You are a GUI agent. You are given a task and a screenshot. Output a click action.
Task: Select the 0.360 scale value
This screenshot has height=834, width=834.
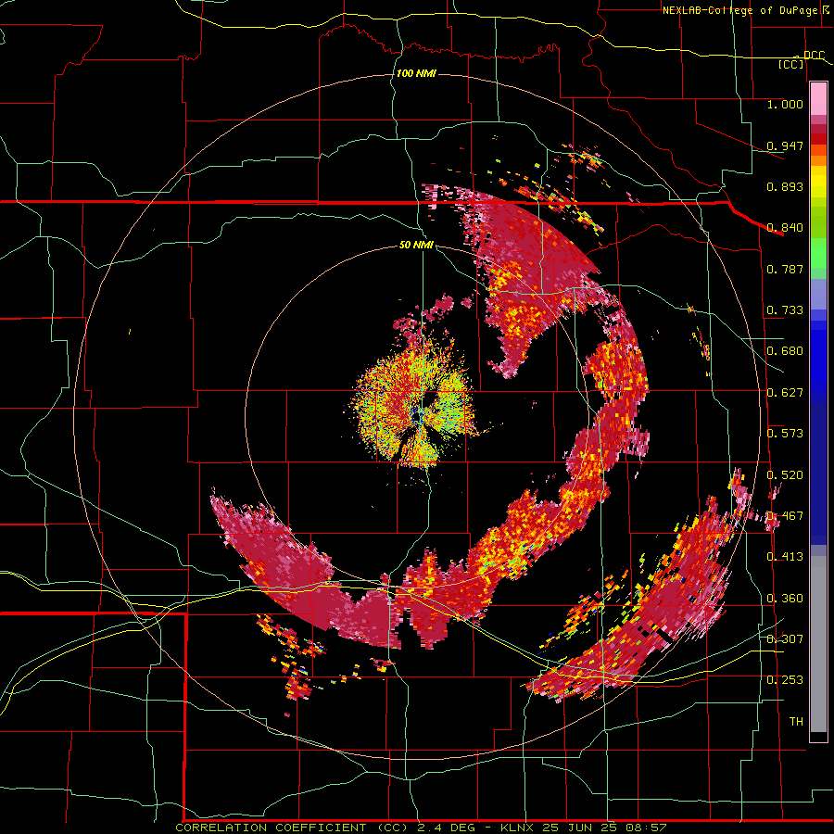click(785, 599)
